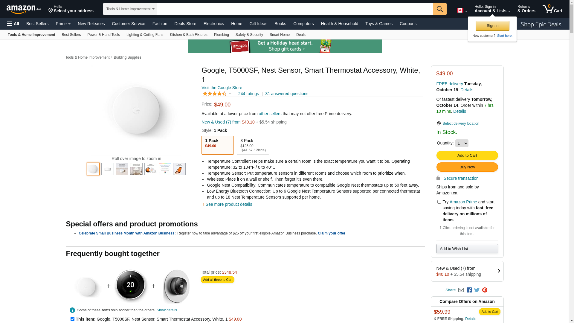Click the Amazon.ca logo
This screenshot has width=574, height=323.
tap(24, 9)
